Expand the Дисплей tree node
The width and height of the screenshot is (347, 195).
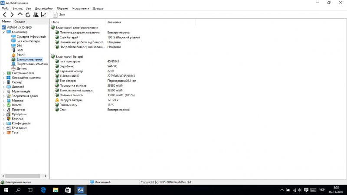pyautogui.click(x=3, y=87)
